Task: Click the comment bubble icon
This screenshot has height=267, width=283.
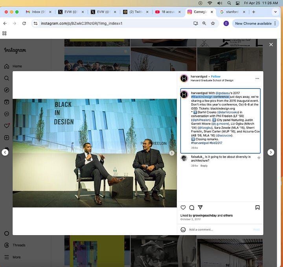Action: pyautogui.click(x=192, y=207)
